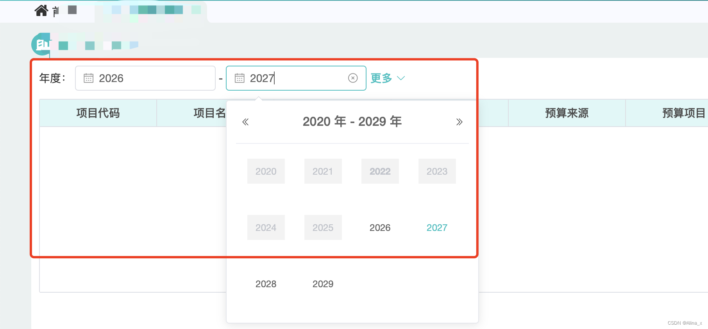This screenshot has height=329, width=708.
Task: Expand the 更多 filter options
Action: (x=388, y=78)
